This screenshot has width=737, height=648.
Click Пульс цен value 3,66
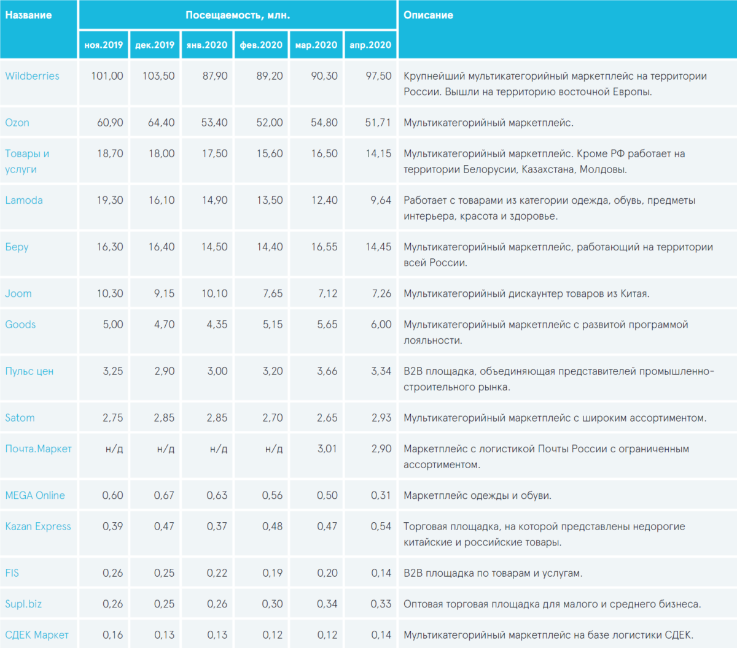tap(327, 371)
